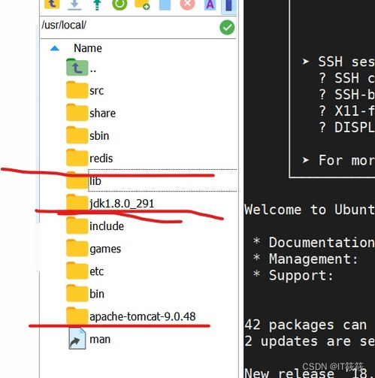
Task: Toggle sort order with blue triangle
Action: pyautogui.click(x=55, y=48)
